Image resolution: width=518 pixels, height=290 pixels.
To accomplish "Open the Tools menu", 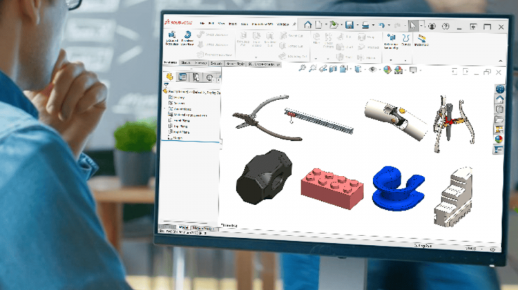I will (244, 23).
